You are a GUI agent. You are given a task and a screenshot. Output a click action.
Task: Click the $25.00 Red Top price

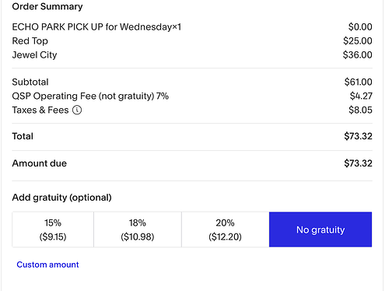click(x=358, y=41)
